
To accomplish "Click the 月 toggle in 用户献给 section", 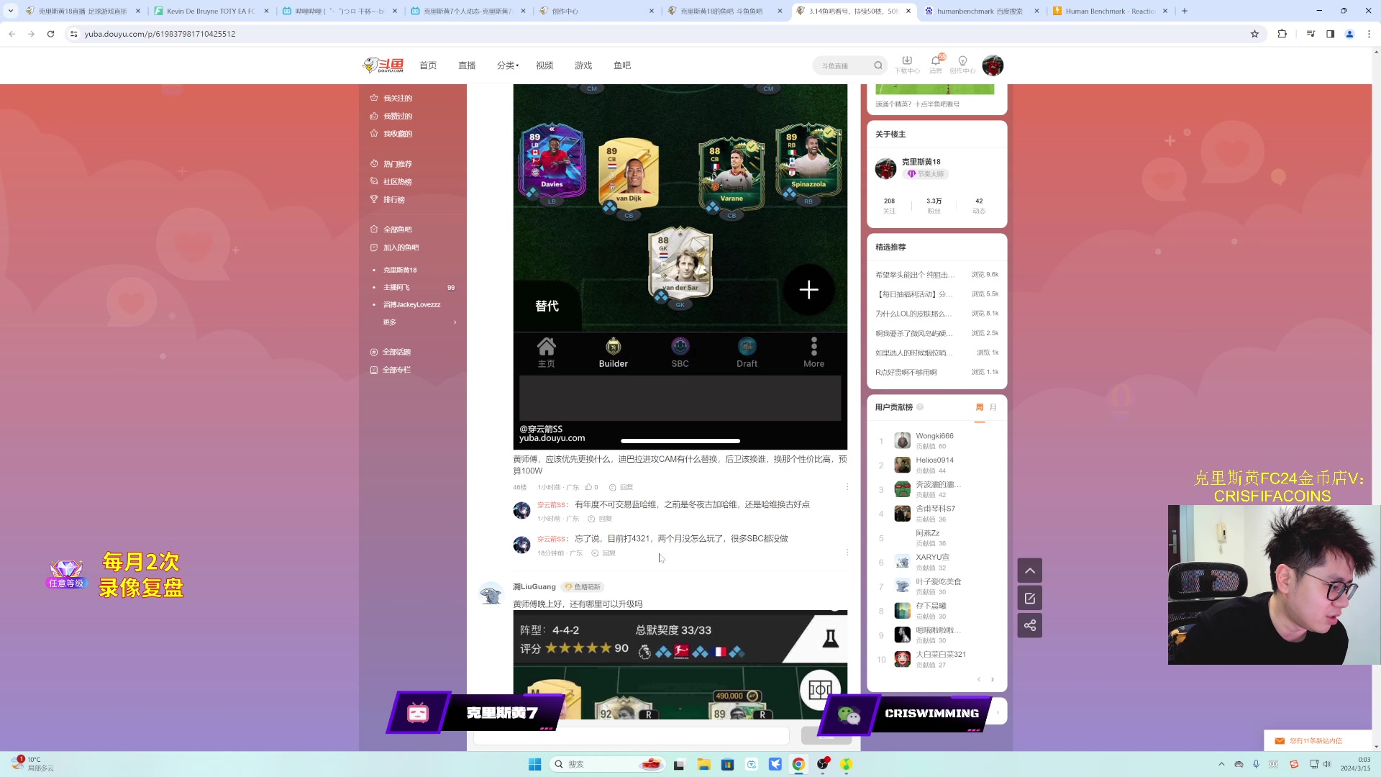I will click(x=993, y=407).
